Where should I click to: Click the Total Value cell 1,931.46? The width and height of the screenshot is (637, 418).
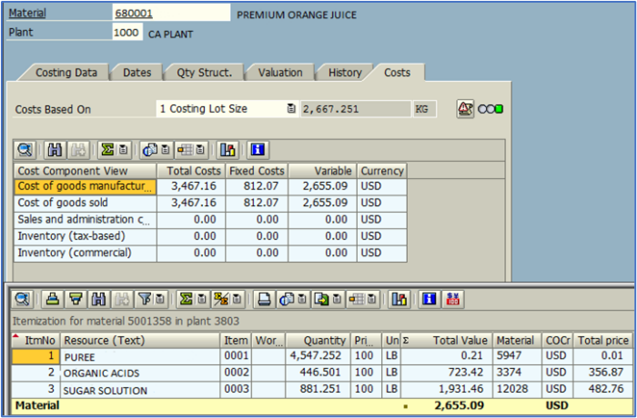point(447,390)
